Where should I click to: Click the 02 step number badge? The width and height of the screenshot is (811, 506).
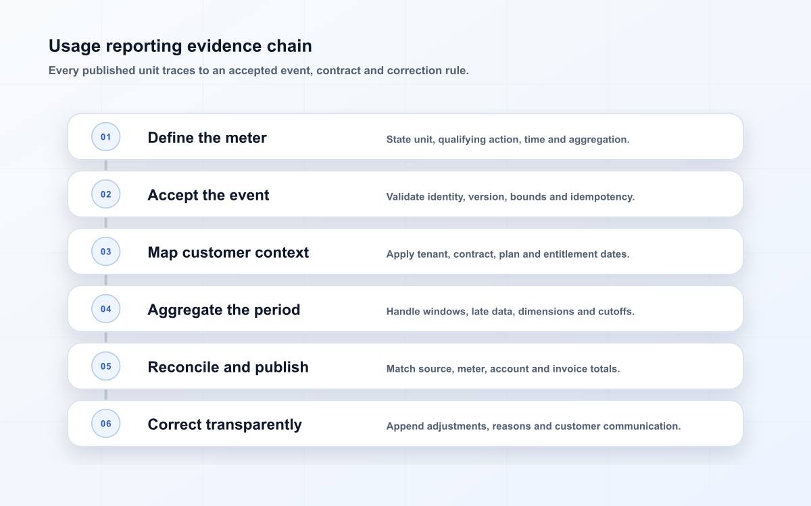pyautogui.click(x=106, y=194)
